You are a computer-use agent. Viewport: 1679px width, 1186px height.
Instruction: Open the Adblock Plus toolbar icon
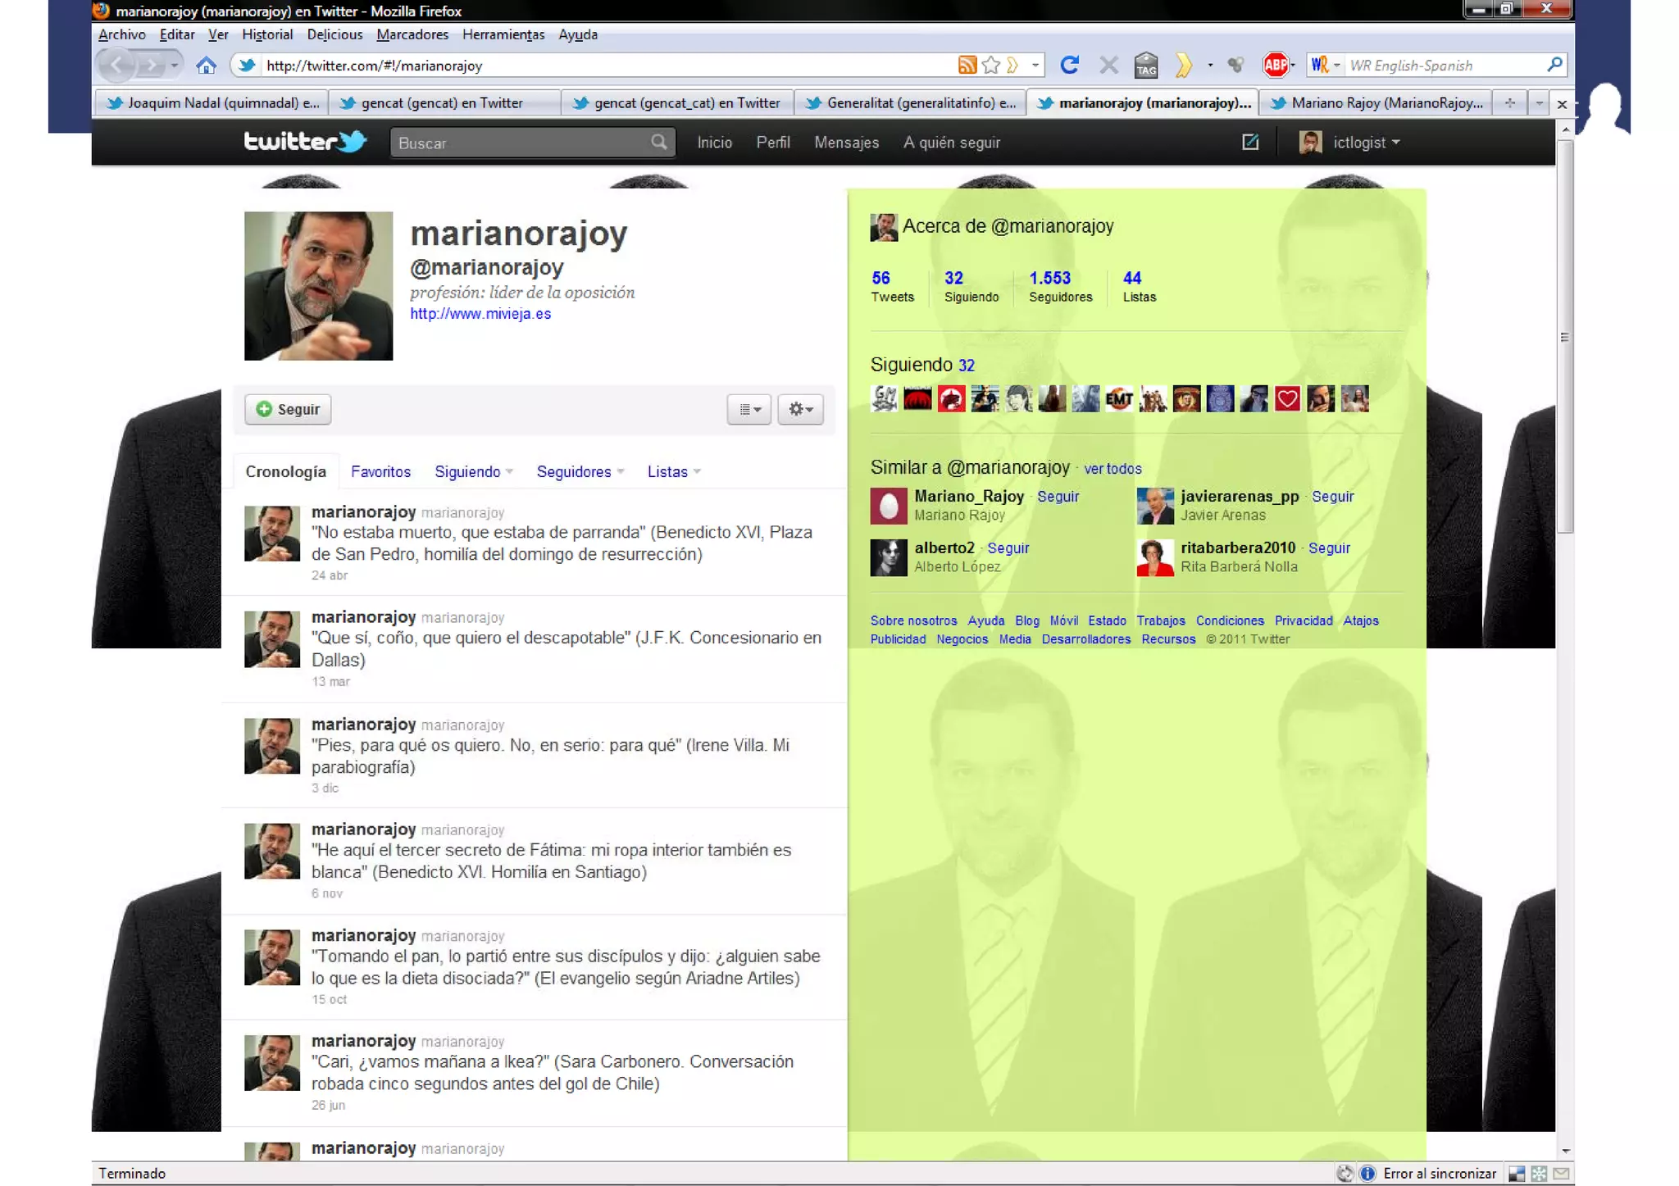[1275, 66]
